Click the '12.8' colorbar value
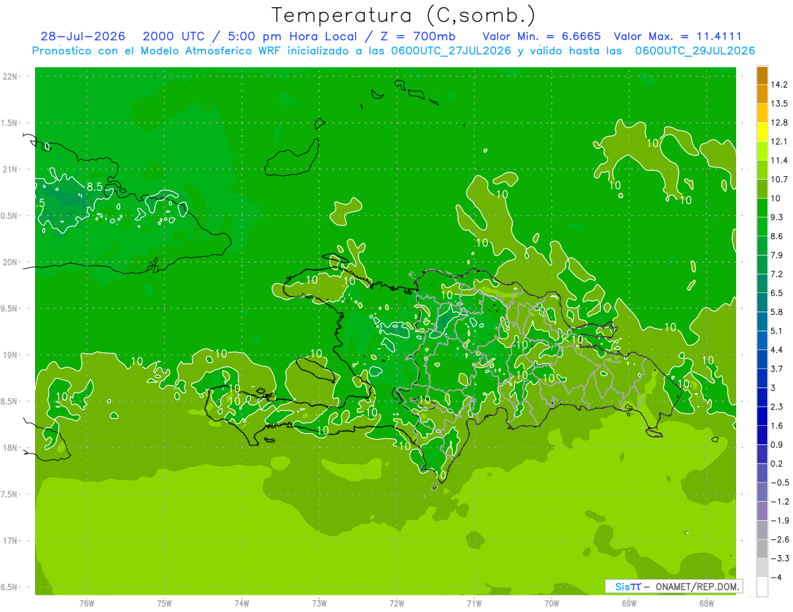 click(x=779, y=123)
